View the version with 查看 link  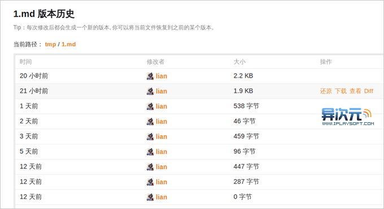point(355,91)
